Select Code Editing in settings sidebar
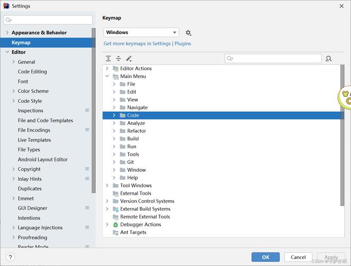Viewport: 351px width, 266px height. (32, 72)
